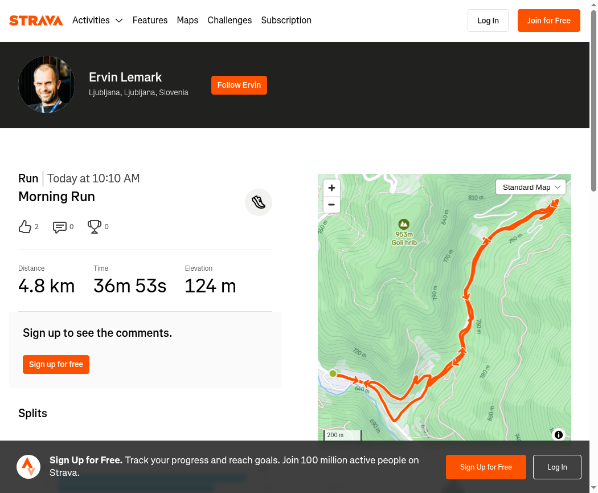Click the Strava logo

click(x=36, y=20)
